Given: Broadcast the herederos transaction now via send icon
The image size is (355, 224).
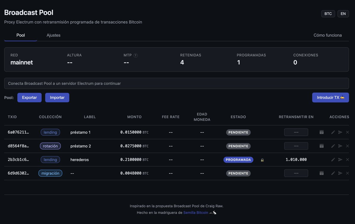Looking at the screenshot, I should (x=340, y=160).
